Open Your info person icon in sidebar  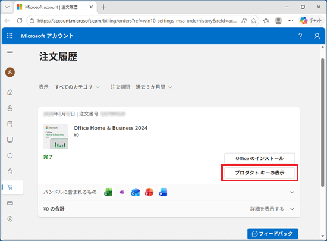tap(10, 108)
